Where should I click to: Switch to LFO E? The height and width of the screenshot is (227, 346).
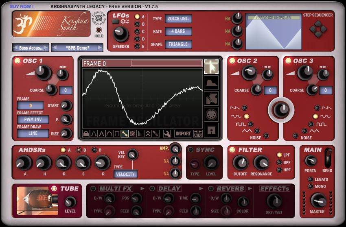pos(137,46)
